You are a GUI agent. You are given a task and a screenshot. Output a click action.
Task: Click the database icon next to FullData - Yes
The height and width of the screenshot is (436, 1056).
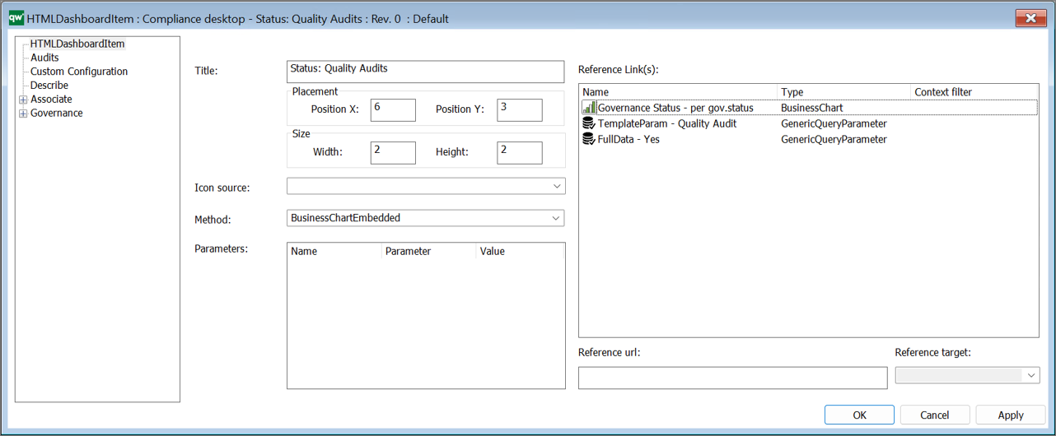(x=589, y=139)
